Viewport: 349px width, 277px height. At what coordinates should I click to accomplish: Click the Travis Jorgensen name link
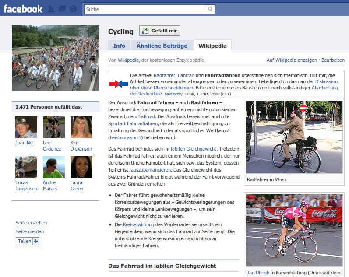pyautogui.click(x=26, y=186)
